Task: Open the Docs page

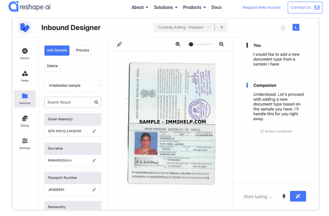Action: coord(216,8)
